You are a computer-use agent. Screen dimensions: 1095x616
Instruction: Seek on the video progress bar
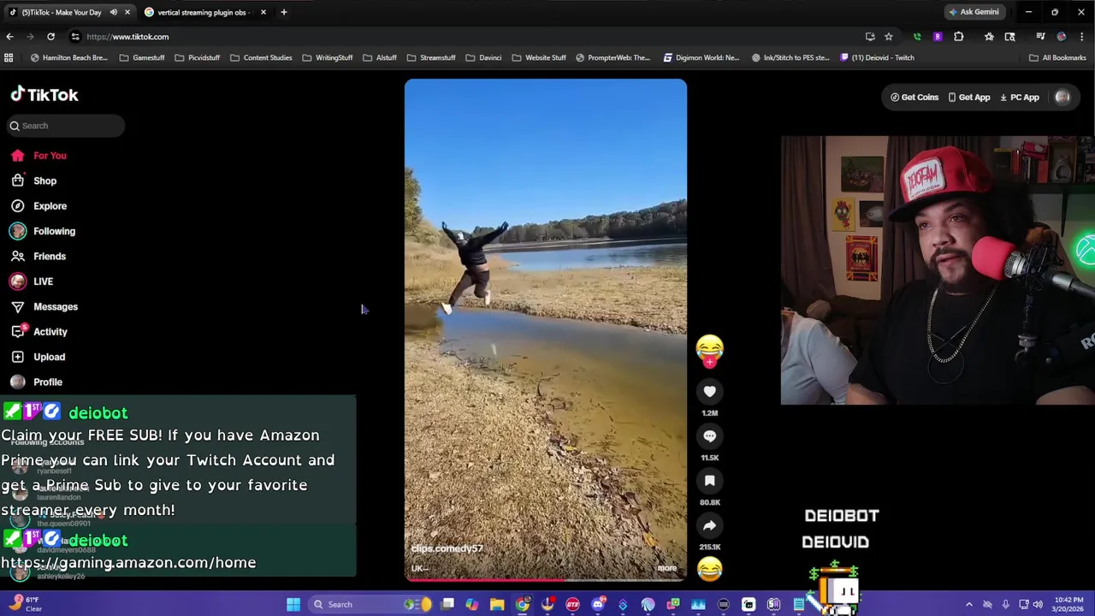click(x=546, y=579)
